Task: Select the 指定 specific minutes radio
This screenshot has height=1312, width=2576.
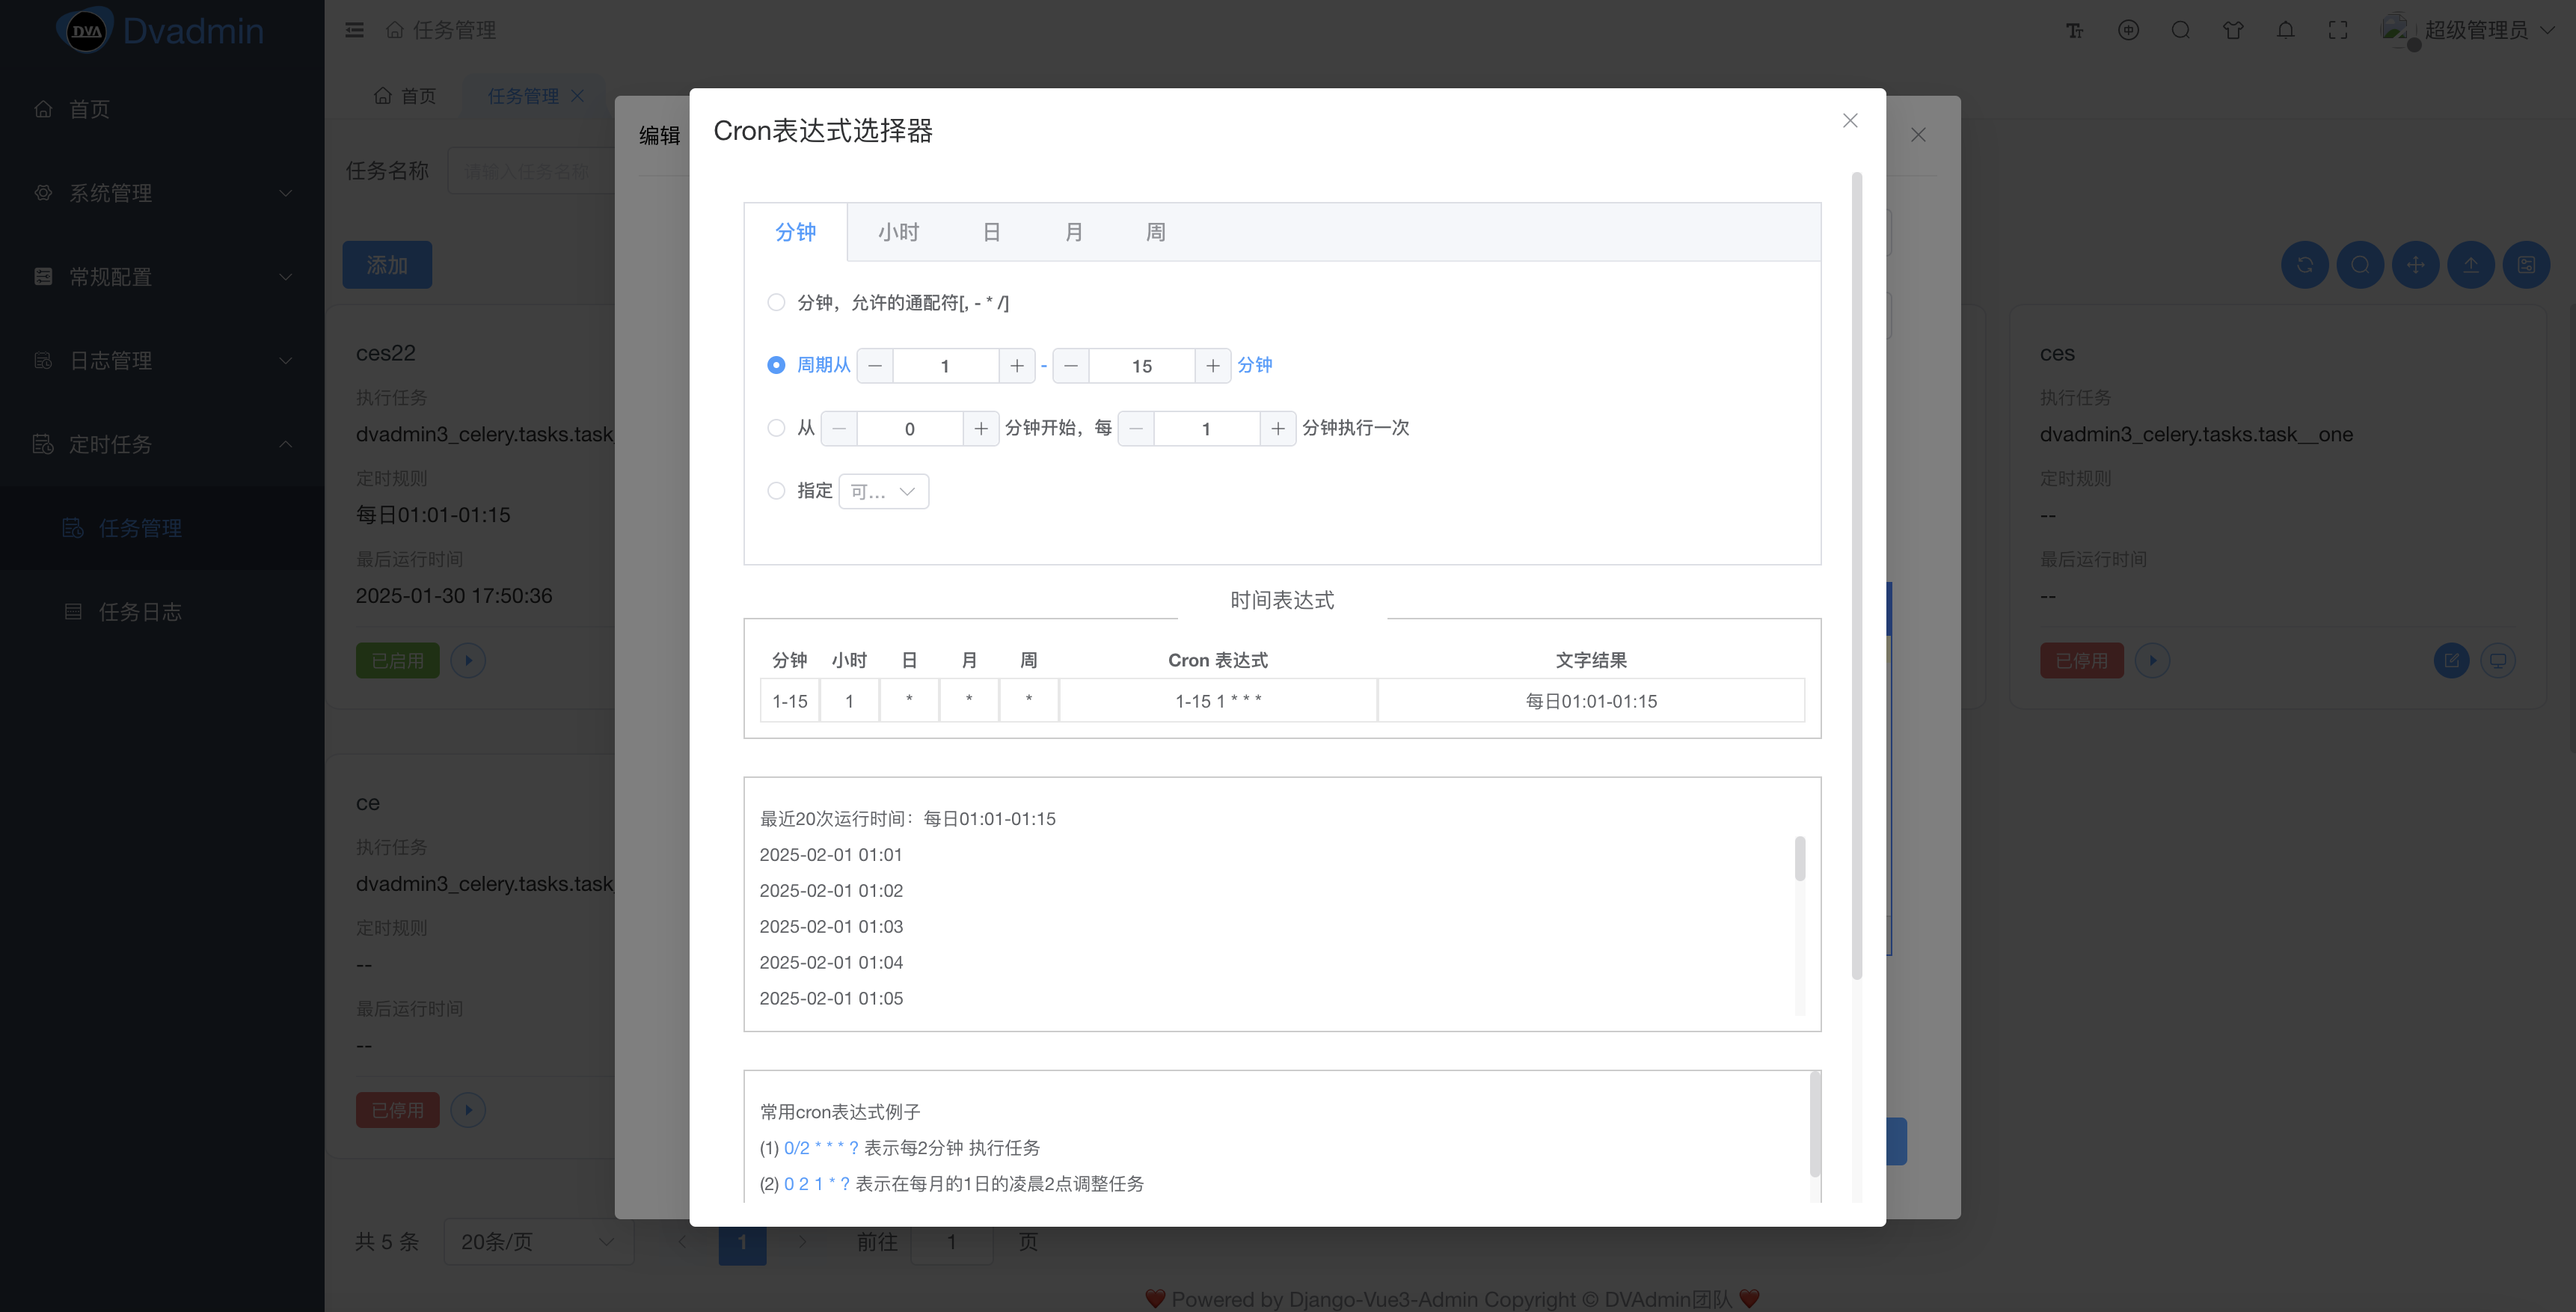Action: 776,491
